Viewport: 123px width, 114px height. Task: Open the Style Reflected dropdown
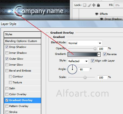click(78, 61)
